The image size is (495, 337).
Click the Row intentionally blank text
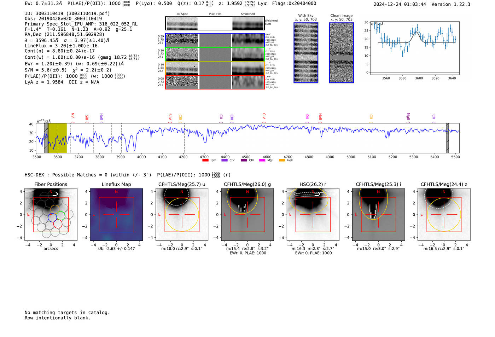coord(58,318)
